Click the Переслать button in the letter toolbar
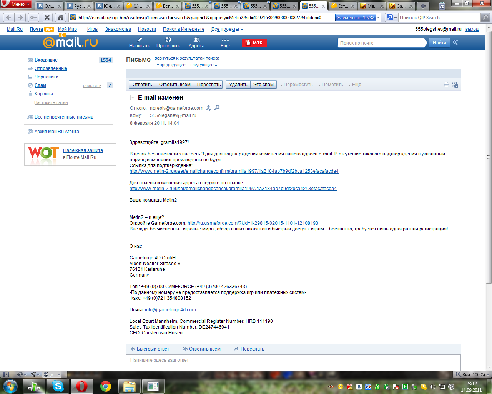This screenshot has height=394, width=492. (x=209, y=85)
